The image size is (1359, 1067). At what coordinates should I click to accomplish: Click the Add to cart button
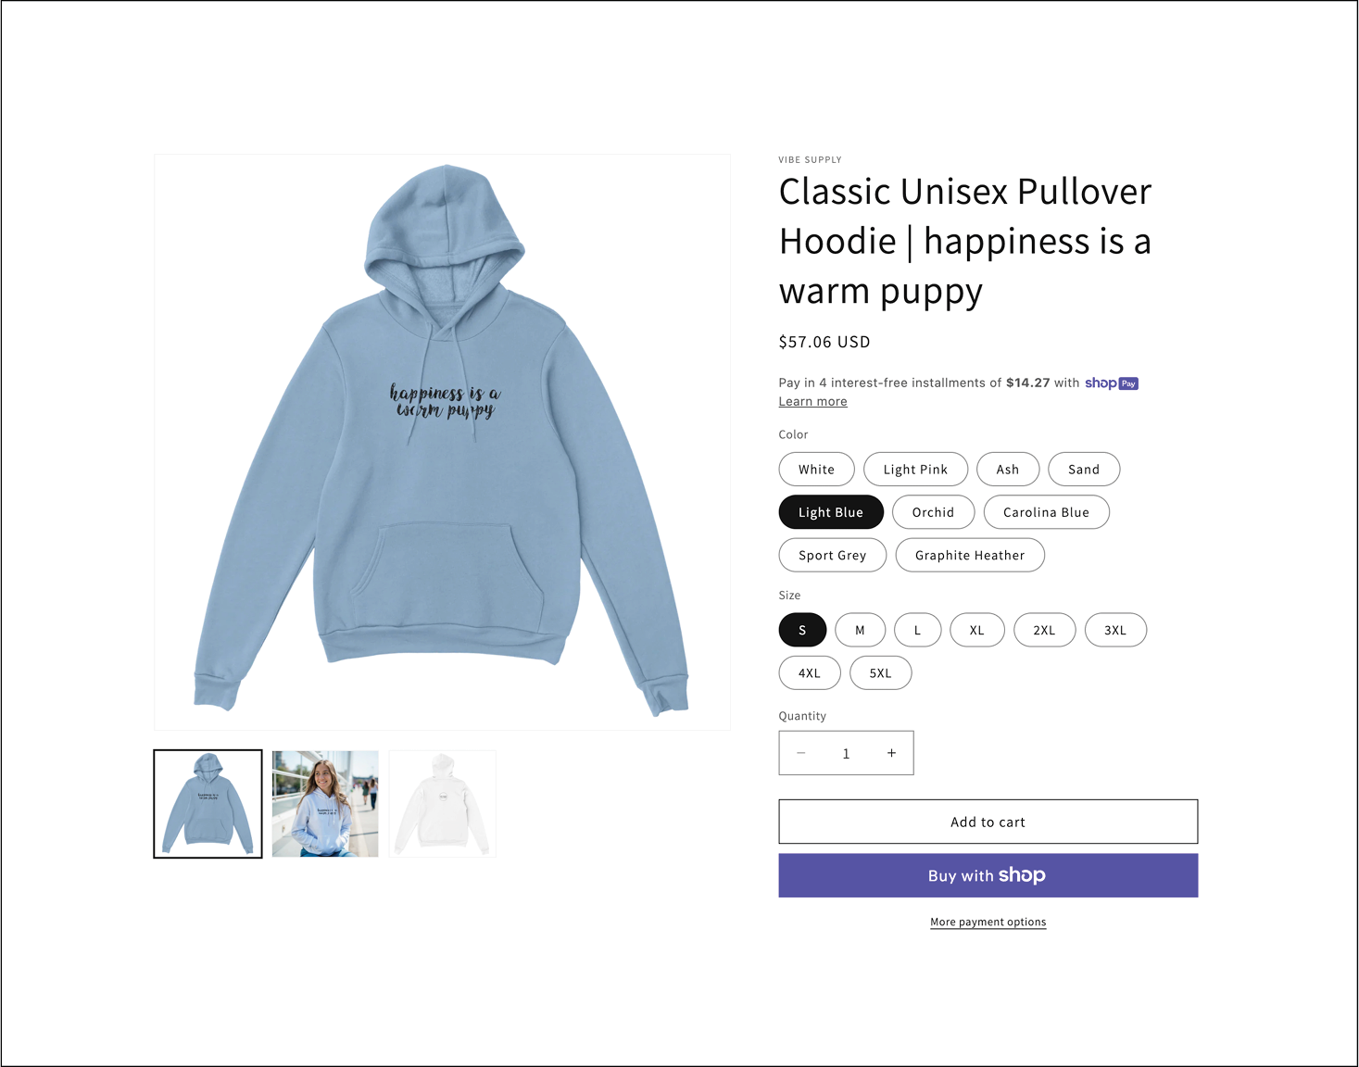point(988,822)
